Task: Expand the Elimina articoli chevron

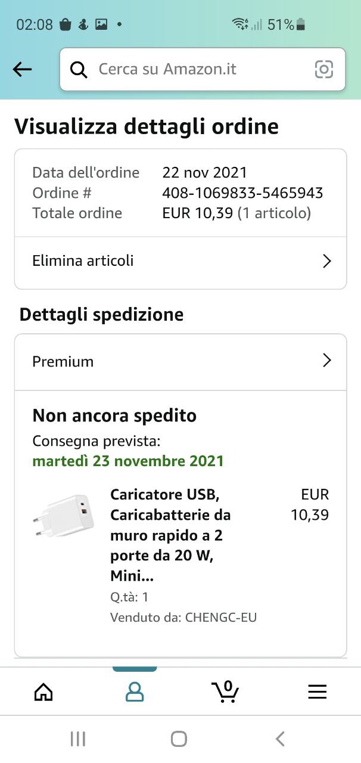Action: [x=326, y=261]
